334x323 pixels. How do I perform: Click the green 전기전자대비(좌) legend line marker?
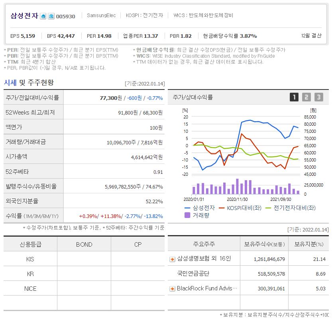268,208
